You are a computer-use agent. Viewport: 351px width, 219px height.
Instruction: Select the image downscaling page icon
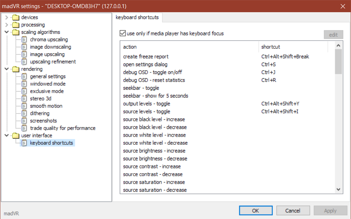24,47
